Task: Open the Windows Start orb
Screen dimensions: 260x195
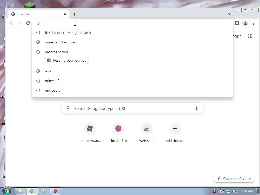Action: 7,191
